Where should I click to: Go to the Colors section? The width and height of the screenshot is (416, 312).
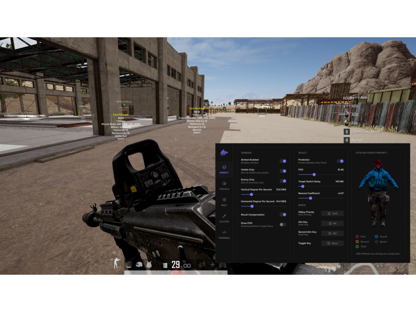point(224,218)
